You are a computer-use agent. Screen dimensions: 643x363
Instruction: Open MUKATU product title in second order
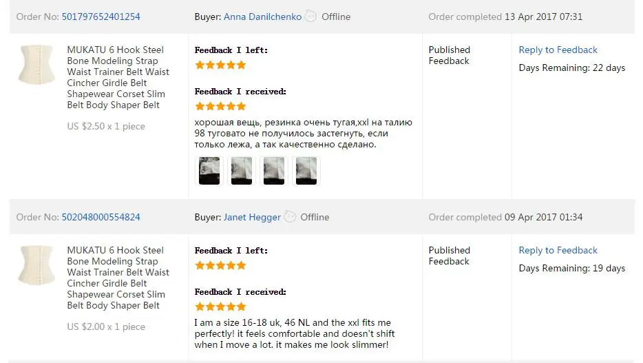click(118, 278)
